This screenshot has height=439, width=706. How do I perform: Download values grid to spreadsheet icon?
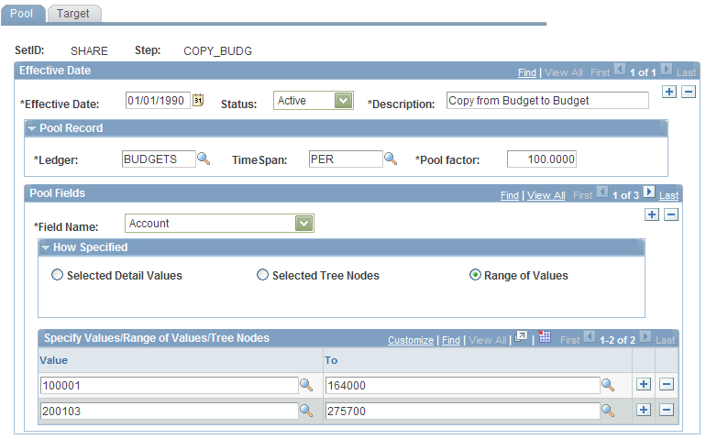(x=545, y=336)
